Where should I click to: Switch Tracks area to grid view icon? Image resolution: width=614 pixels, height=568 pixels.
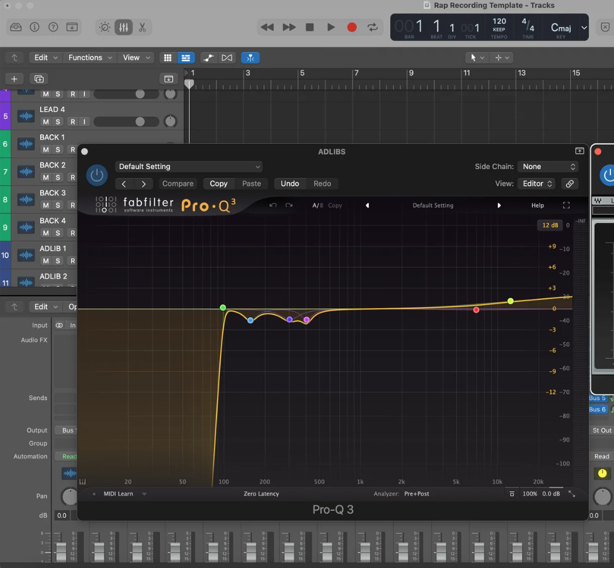pyautogui.click(x=168, y=58)
